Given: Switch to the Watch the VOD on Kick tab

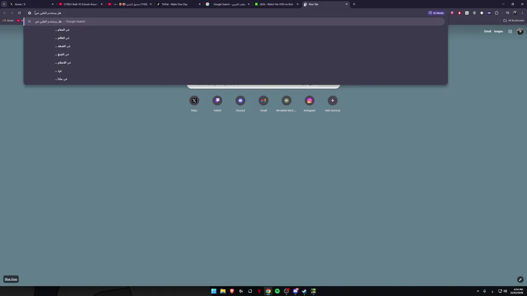Looking at the screenshot, I should pyautogui.click(x=277, y=4).
